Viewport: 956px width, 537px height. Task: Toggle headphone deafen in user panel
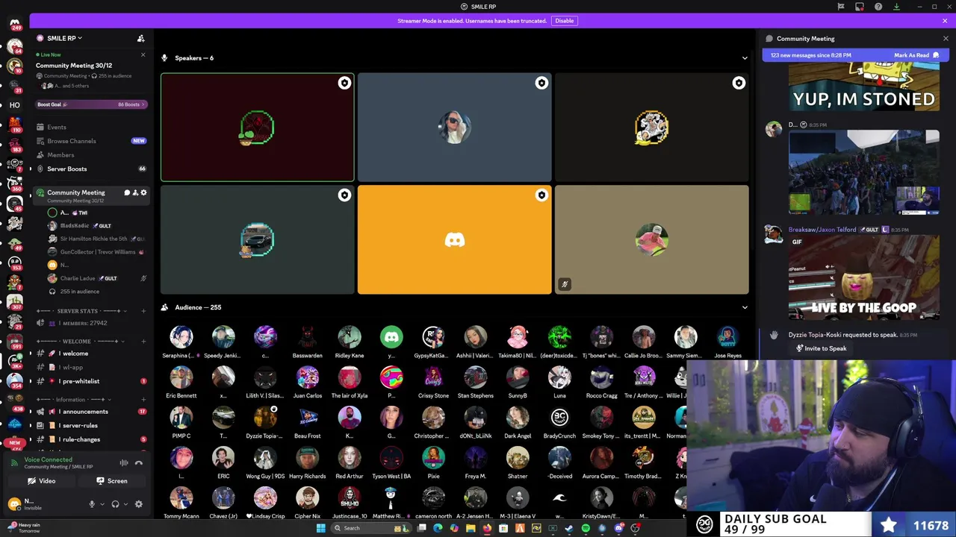pos(115,504)
